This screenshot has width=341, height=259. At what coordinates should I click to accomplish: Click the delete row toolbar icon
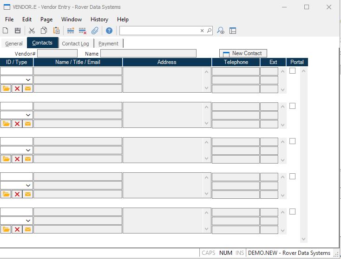83,31
